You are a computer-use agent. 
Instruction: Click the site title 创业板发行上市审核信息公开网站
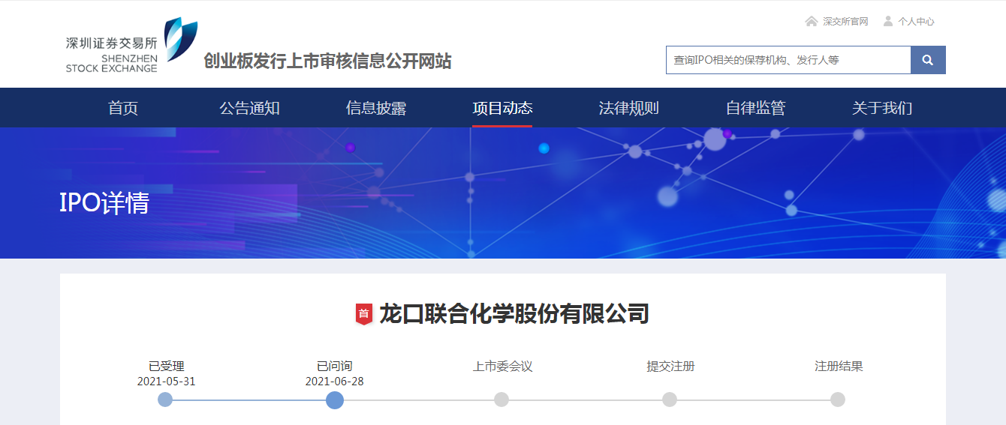[x=327, y=61]
